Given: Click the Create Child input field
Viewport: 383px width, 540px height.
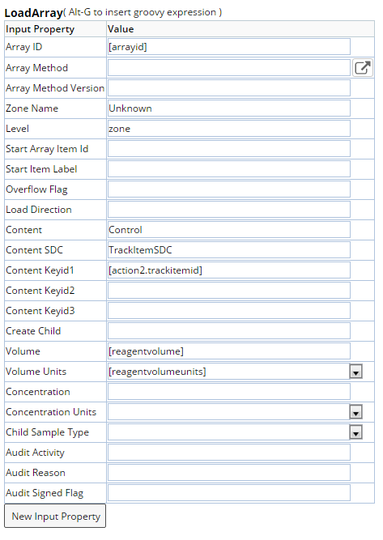Looking at the screenshot, I should 229,331.
